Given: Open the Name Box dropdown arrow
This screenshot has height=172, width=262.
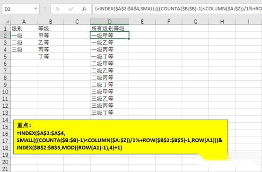Looking at the screenshot, I should [x=35, y=9].
